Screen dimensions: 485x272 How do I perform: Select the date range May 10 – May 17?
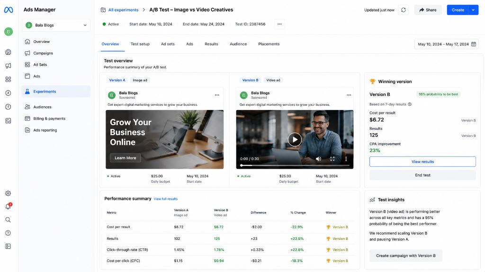click(447, 44)
